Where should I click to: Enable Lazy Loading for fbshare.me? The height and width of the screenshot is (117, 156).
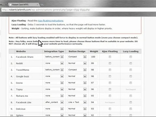pyautogui.click(x=131, y=96)
